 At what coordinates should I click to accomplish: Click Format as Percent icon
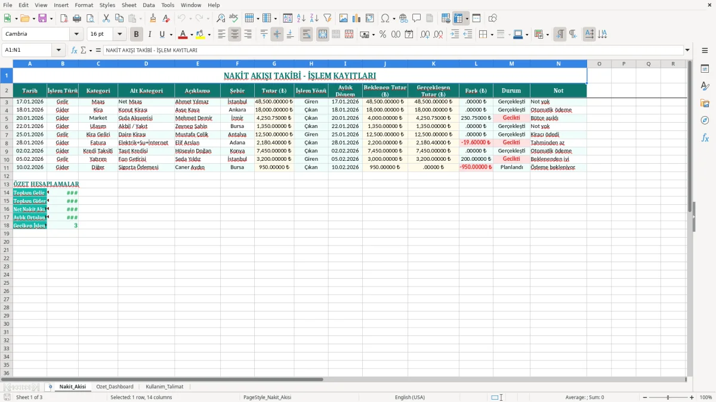pos(382,35)
